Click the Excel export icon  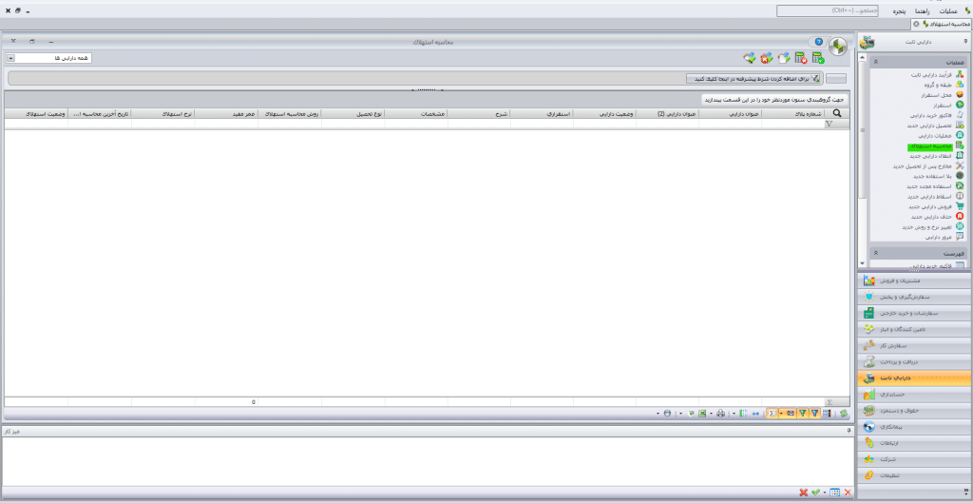702,413
